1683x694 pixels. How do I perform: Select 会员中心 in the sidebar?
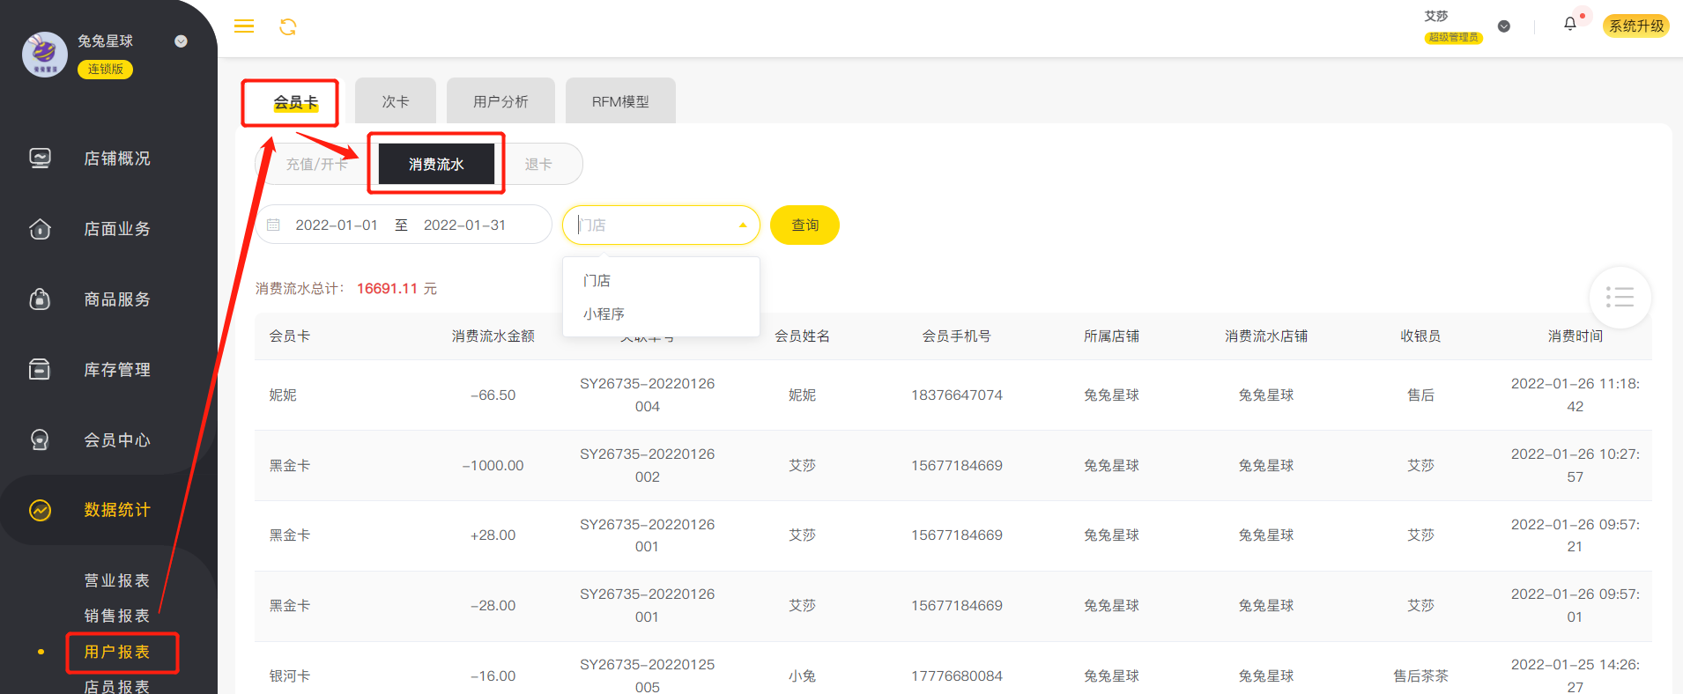(x=117, y=440)
